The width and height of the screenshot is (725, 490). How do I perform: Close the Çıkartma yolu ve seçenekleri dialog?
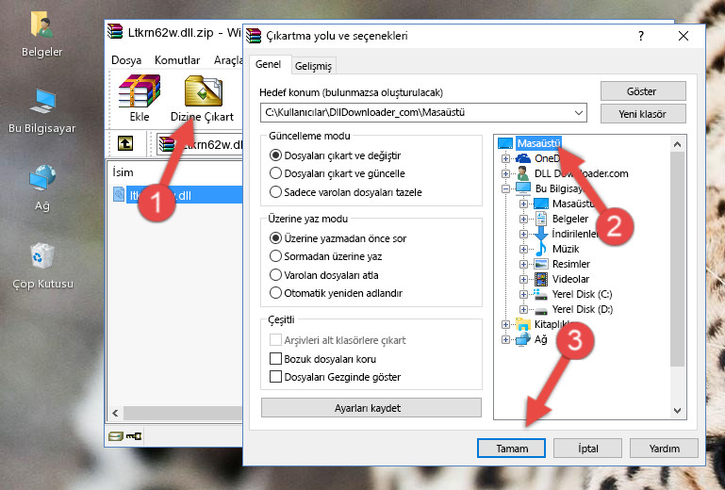(x=684, y=36)
